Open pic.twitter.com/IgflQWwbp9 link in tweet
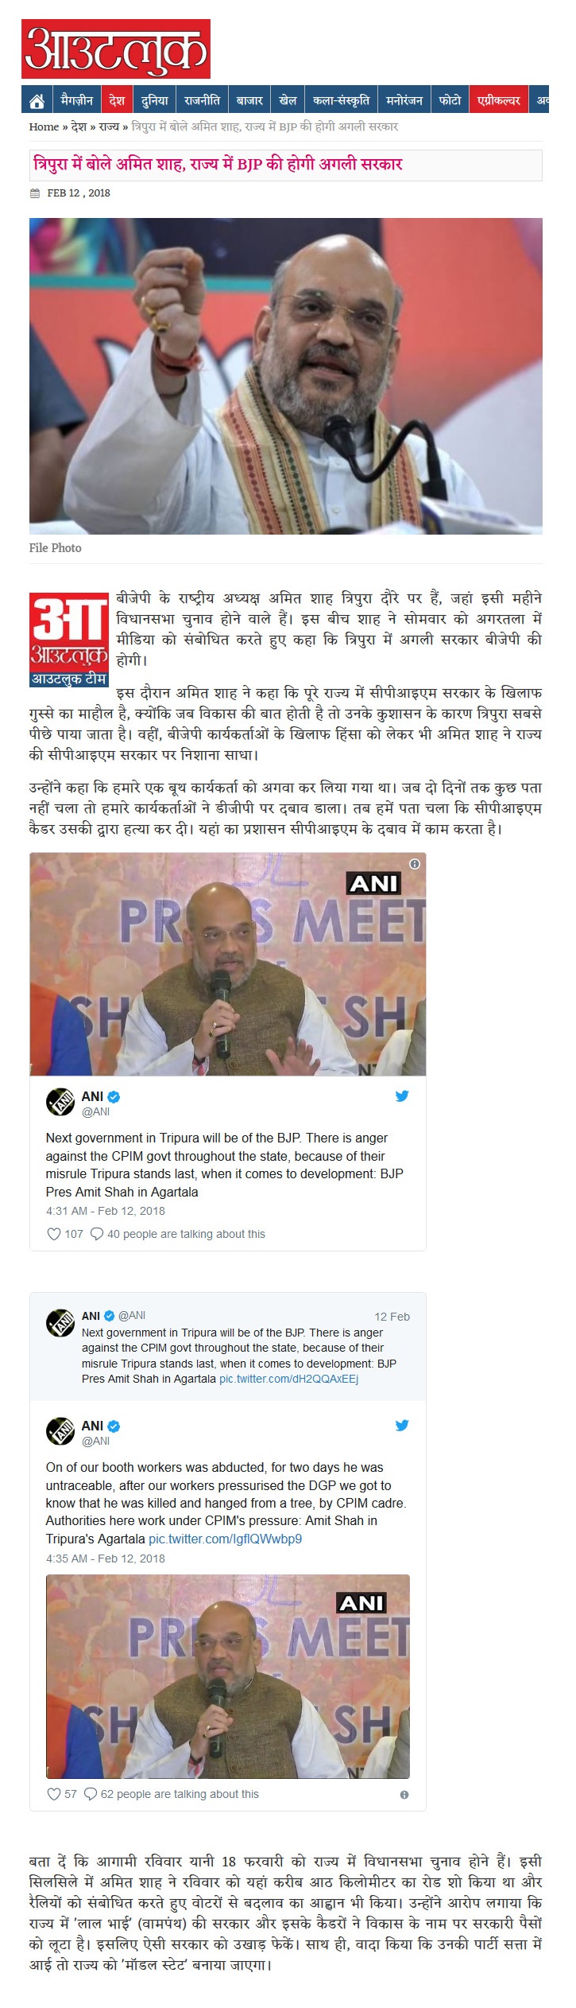Viewport: 576px width, 2008px height. pos(226,1538)
